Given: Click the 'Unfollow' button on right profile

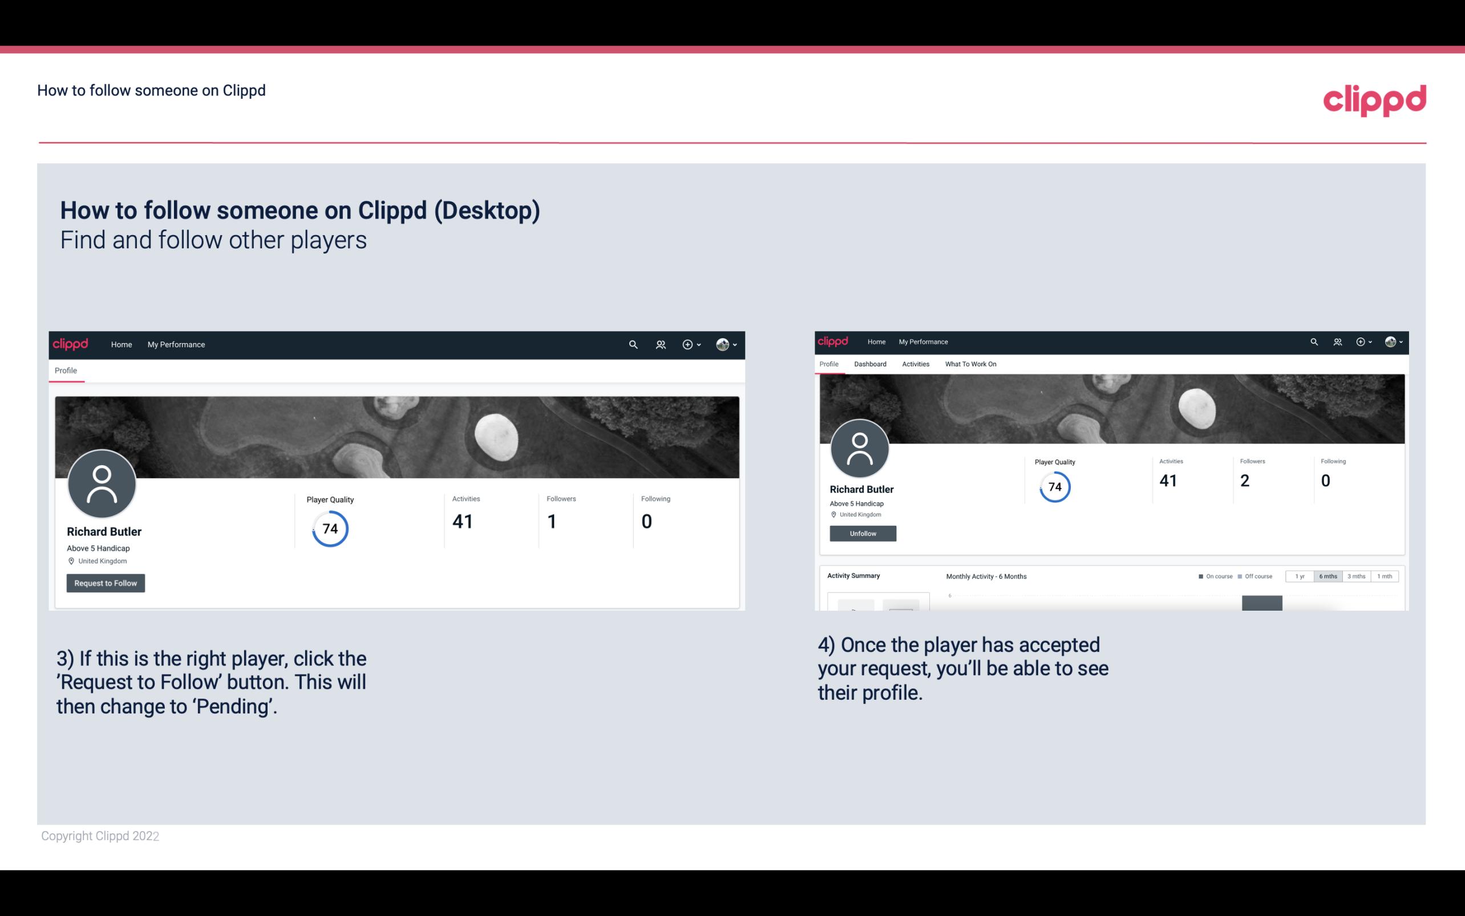Looking at the screenshot, I should [x=861, y=533].
